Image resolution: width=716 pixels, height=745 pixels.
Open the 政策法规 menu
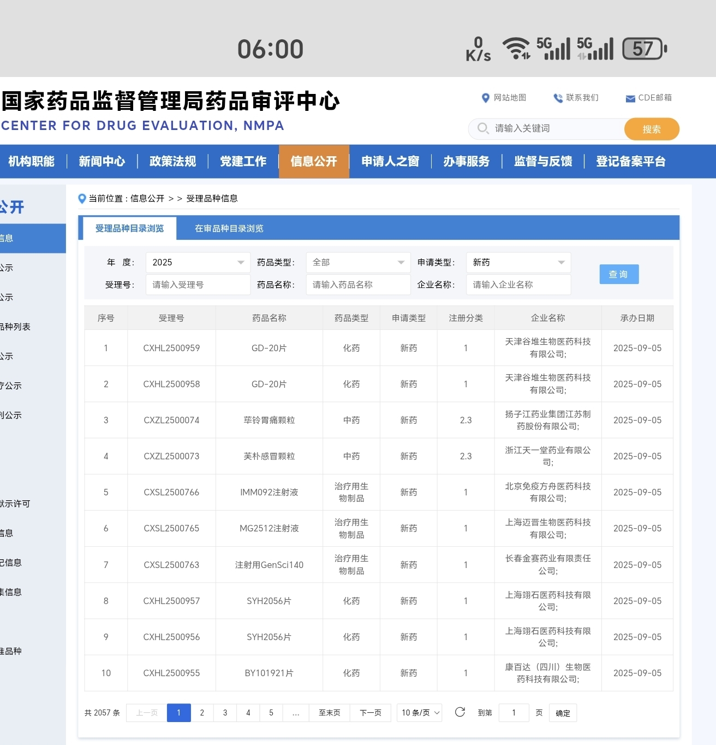click(173, 162)
